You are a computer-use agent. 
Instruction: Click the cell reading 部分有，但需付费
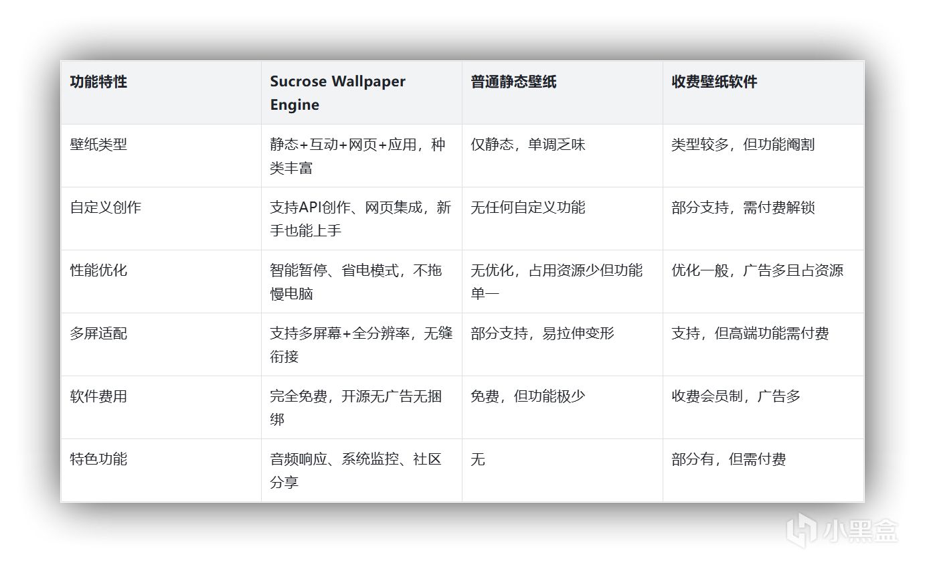tap(728, 459)
